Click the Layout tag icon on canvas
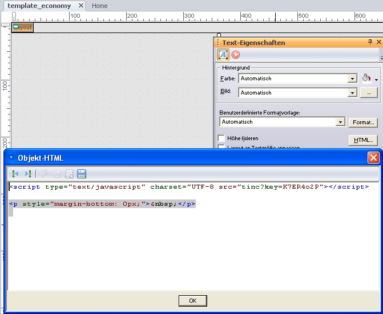 (x=23, y=27)
